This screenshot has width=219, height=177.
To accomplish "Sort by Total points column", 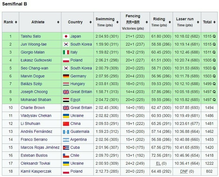I will [x=213, y=22].
